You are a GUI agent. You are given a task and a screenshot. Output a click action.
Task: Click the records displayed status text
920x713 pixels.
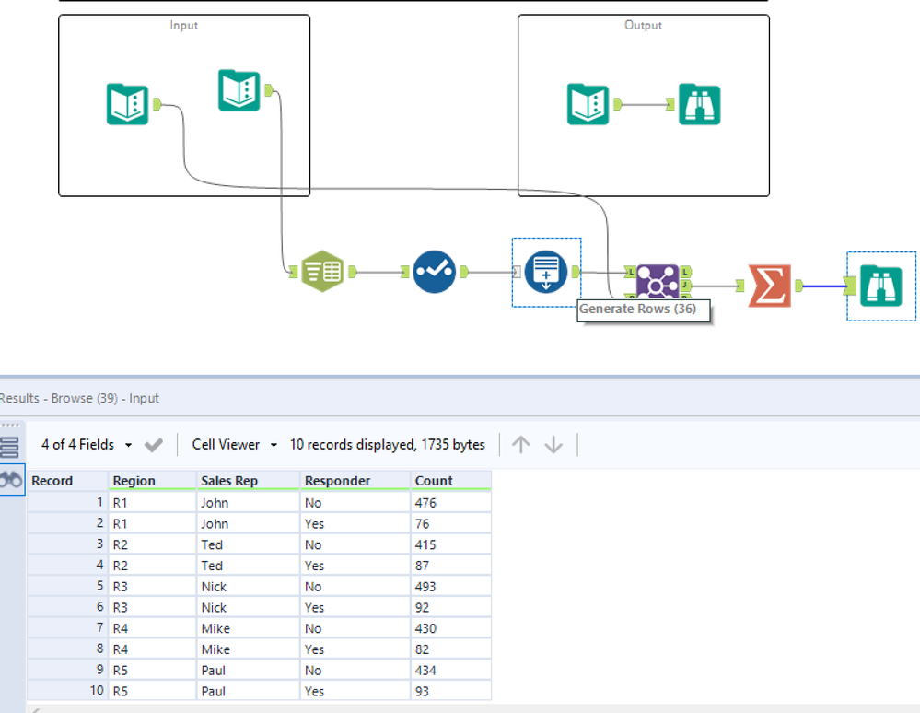(387, 444)
